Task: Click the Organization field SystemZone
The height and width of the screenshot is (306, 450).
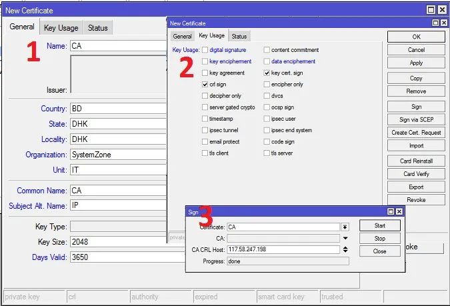Action: [118, 155]
